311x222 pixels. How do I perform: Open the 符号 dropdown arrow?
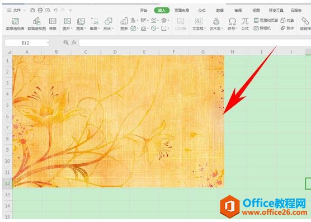coord(237,29)
